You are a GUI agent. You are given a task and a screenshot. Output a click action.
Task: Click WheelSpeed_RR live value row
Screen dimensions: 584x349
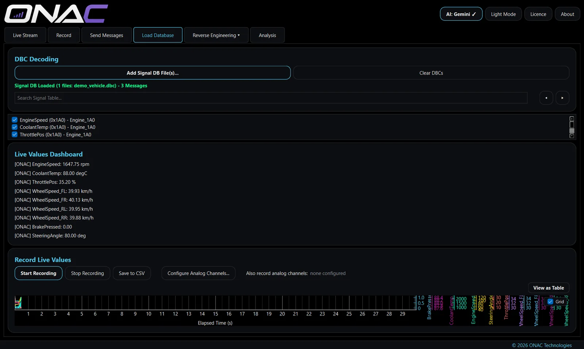pos(54,218)
